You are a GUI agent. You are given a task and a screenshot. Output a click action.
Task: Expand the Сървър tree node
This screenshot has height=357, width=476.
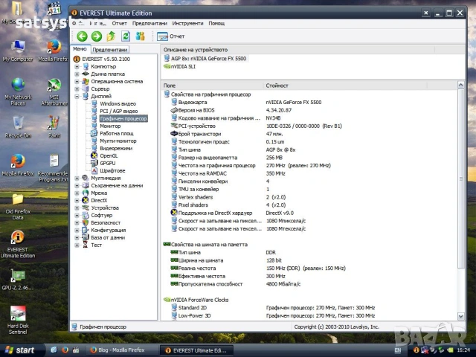(77, 89)
